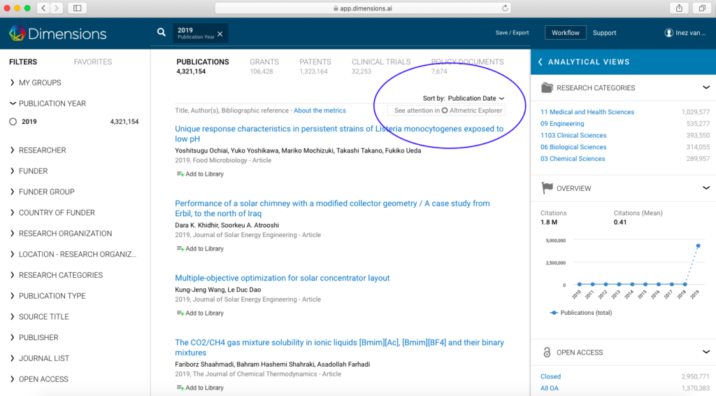
Task: Click the user profile icon
Action: pos(668,33)
